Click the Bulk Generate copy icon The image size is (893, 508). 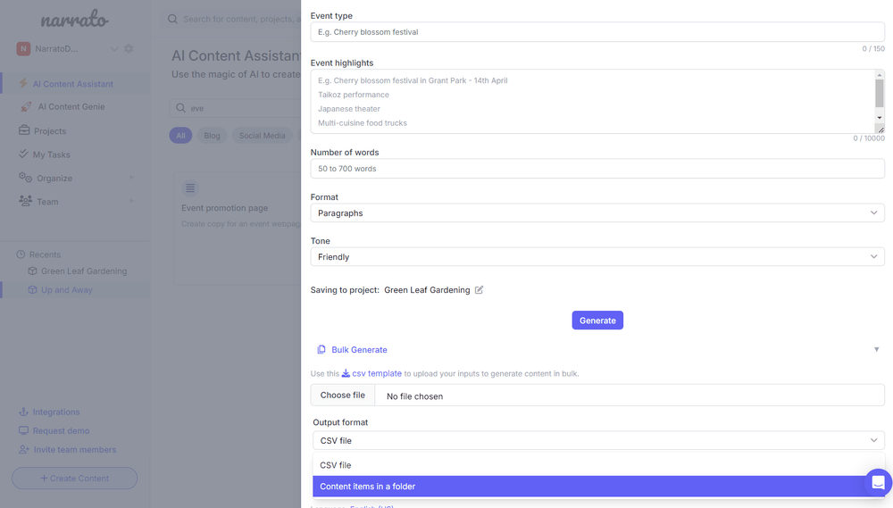[321, 350]
